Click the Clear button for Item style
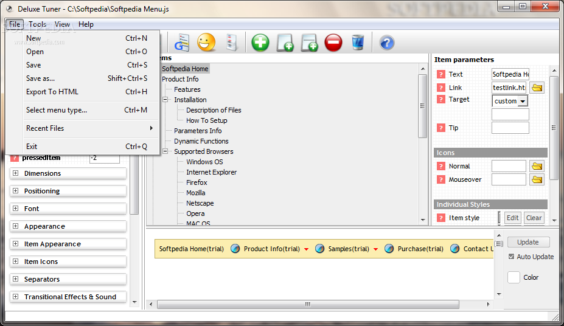 pos(534,218)
